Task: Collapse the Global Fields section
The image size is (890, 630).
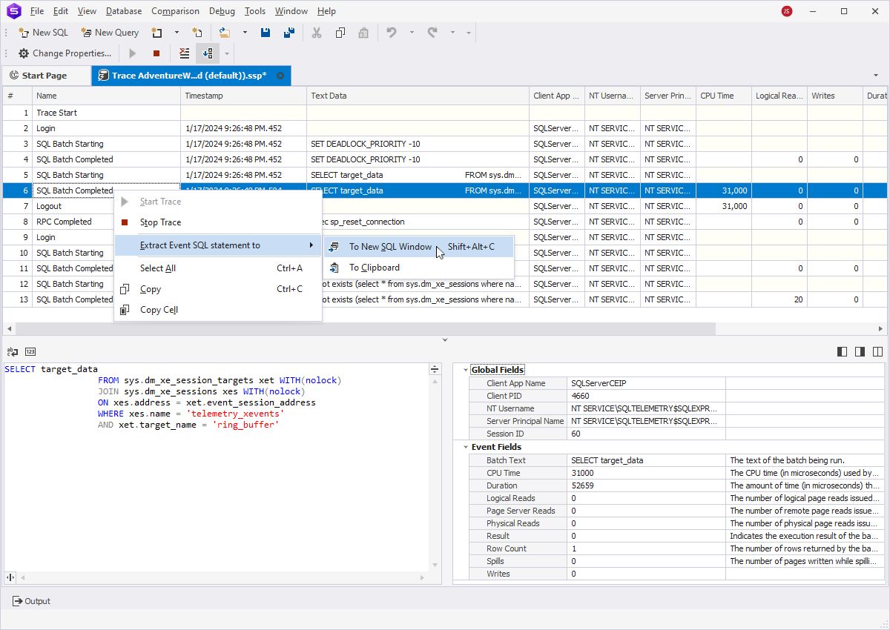Action: (x=466, y=370)
